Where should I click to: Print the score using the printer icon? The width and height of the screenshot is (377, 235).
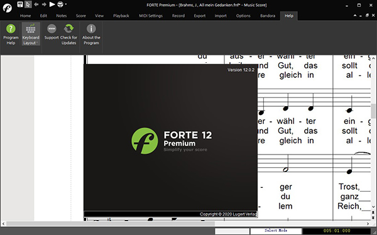[x=60, y=4]
